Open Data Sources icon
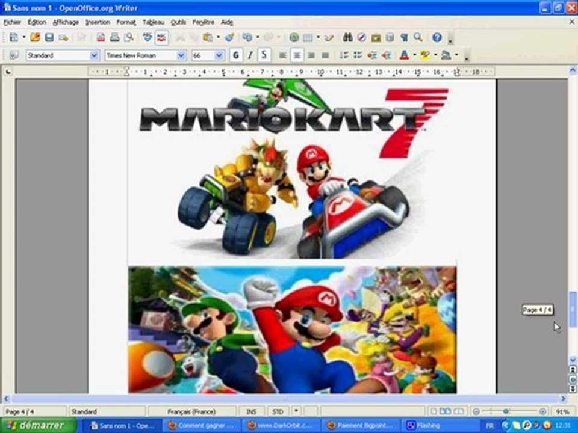578x433 pixels. [x=390, y=37]
